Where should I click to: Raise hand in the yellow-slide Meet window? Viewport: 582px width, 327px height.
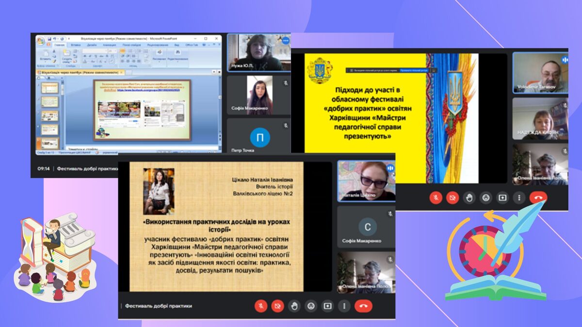click(469, 198)
